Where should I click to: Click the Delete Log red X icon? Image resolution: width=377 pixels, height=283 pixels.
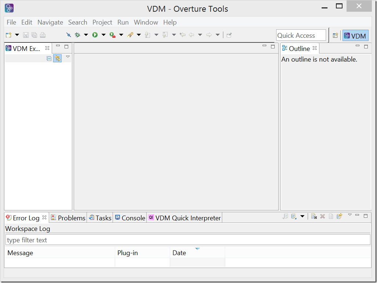tap(322, 216)
